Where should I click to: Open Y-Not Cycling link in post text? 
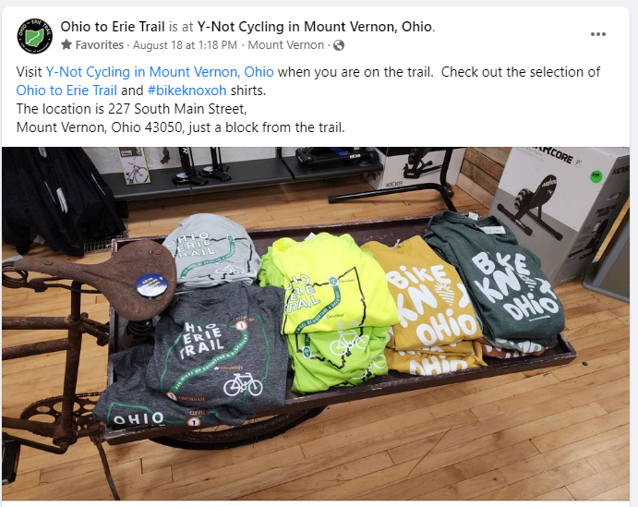[x=160, y=72]
